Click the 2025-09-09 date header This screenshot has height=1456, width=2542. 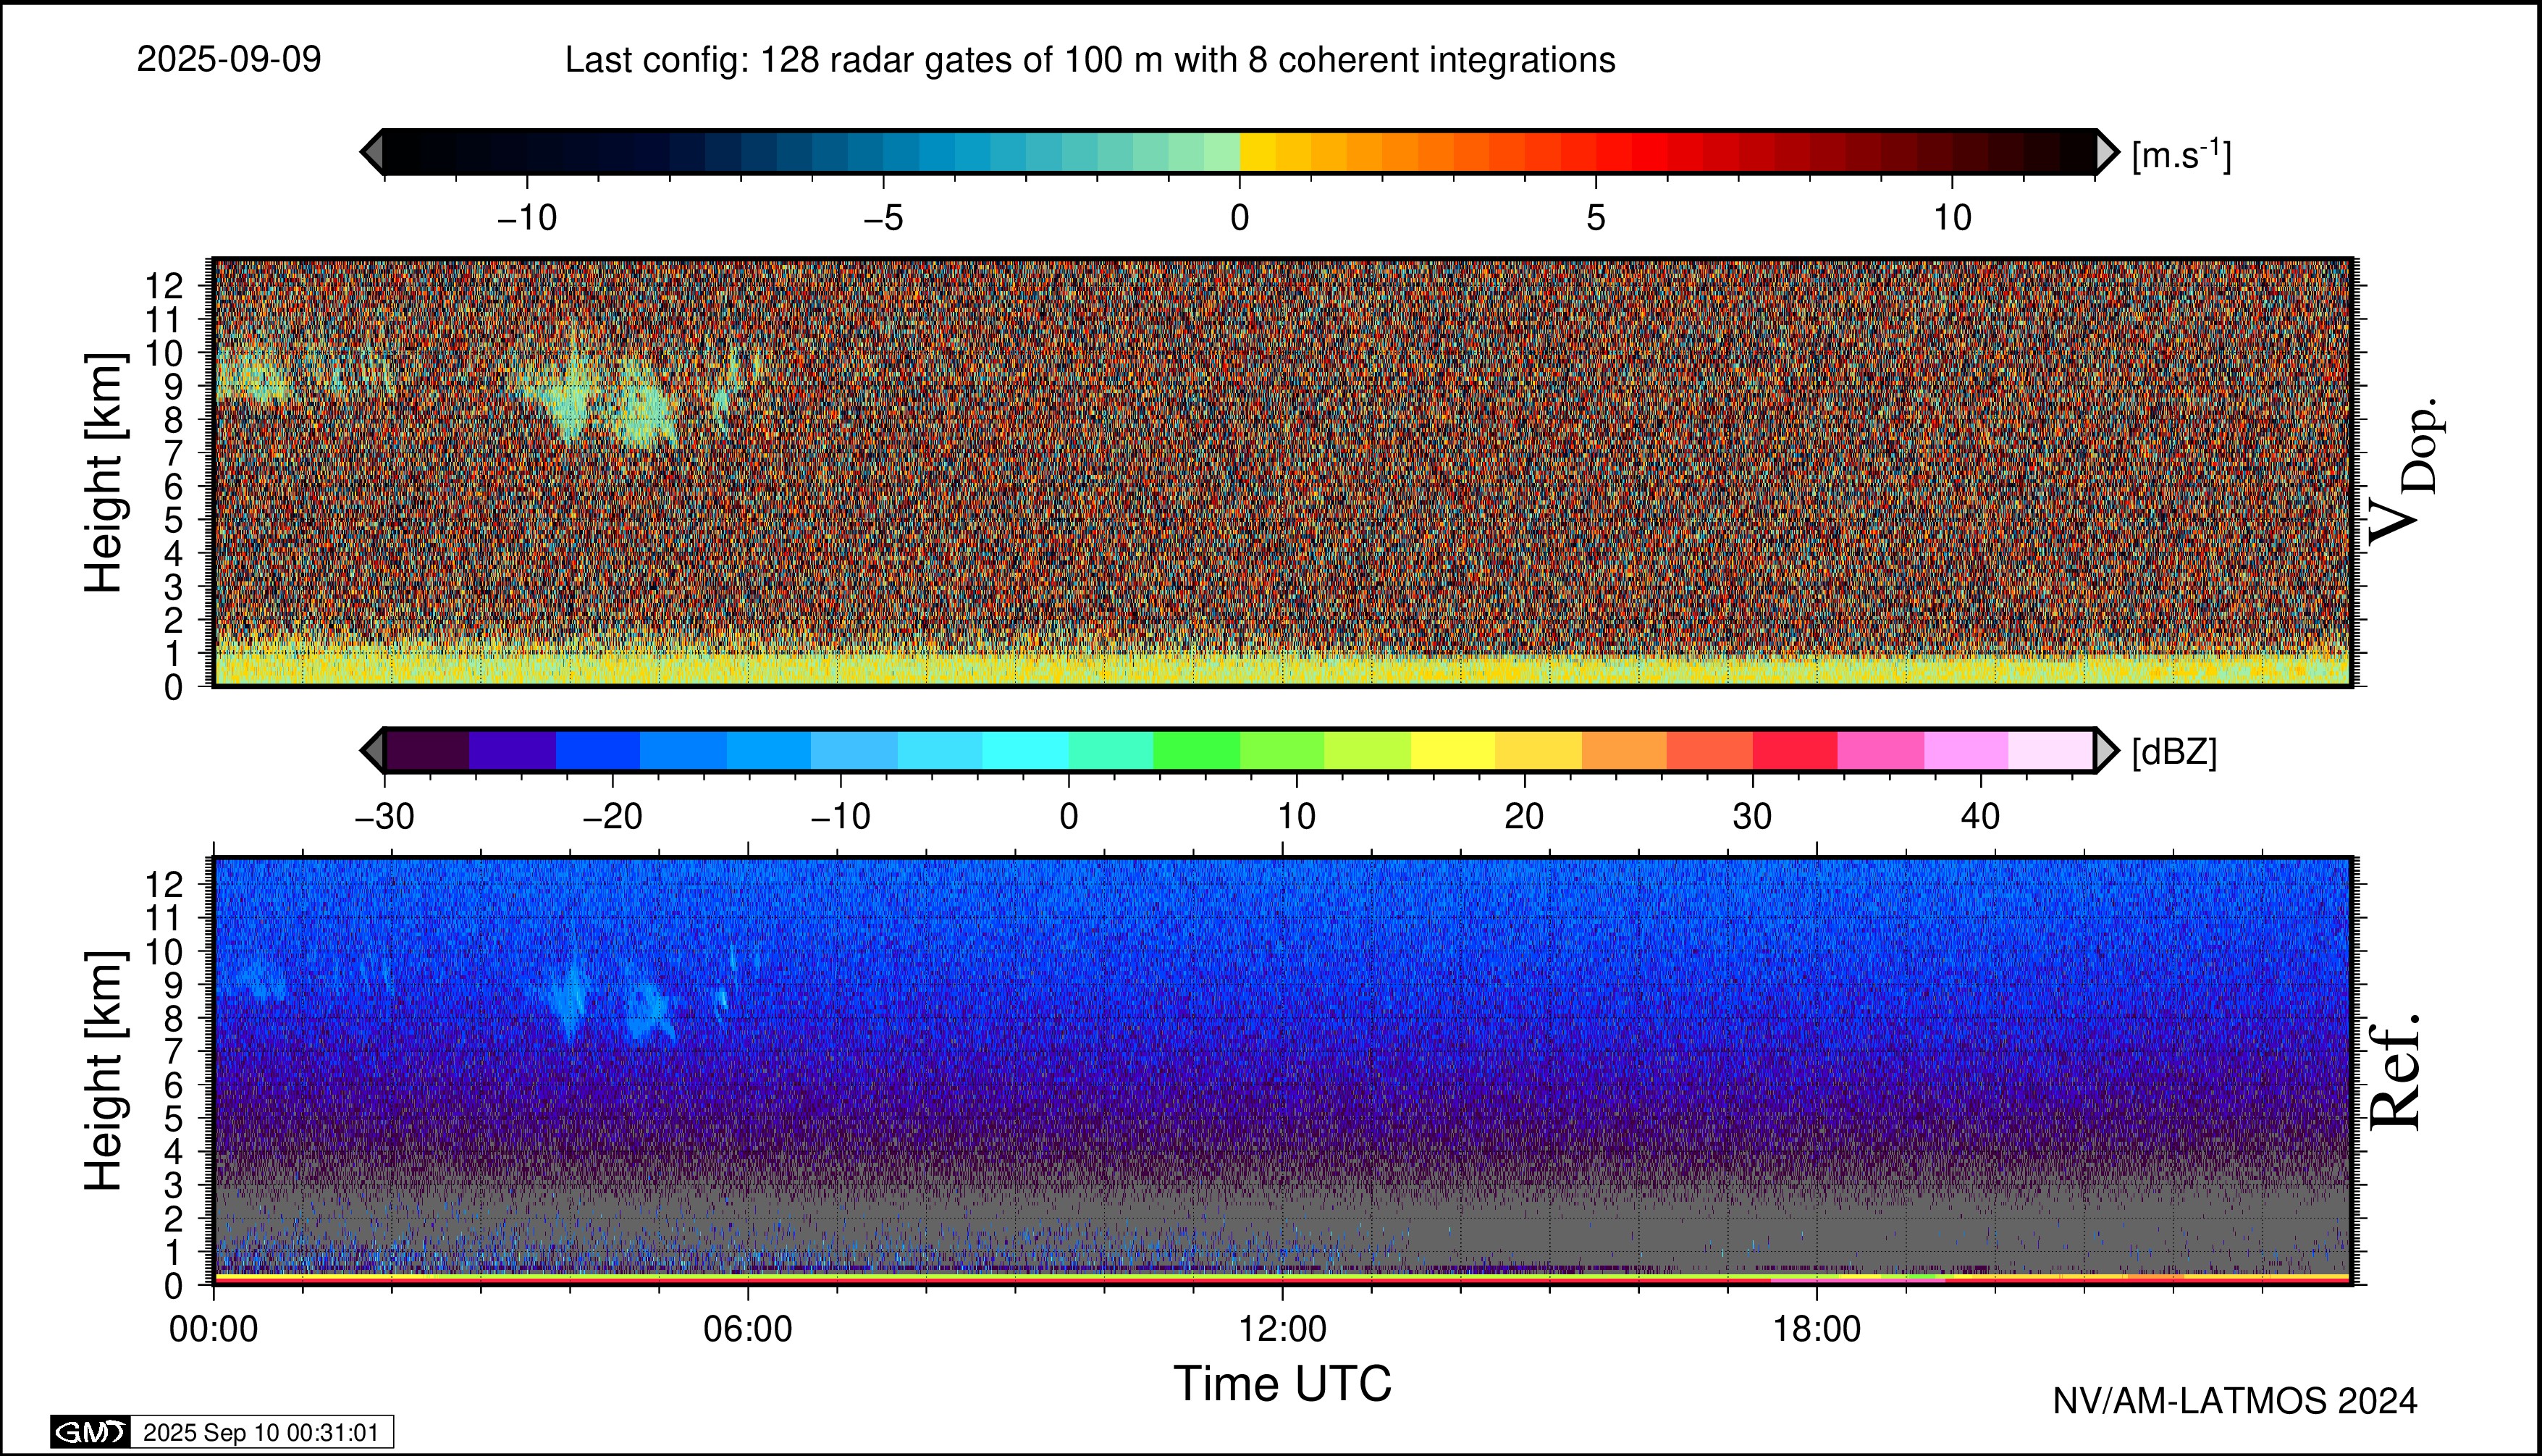click(229, 60)
